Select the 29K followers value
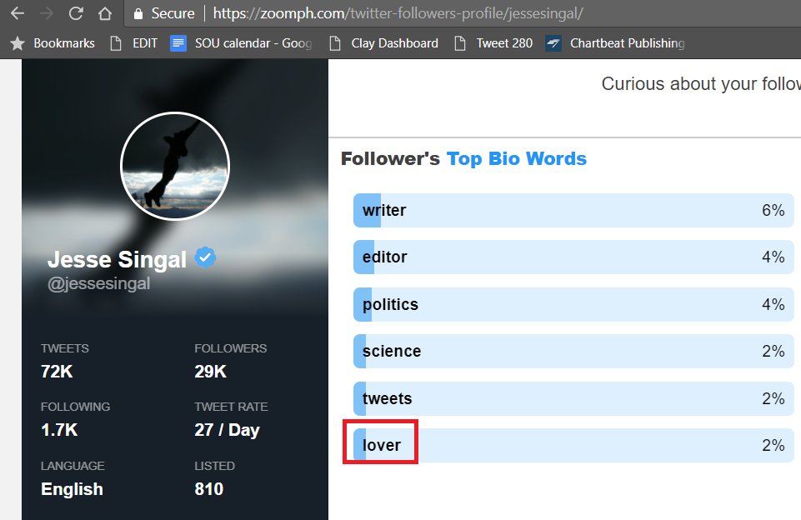 click(x=211, y=372)
